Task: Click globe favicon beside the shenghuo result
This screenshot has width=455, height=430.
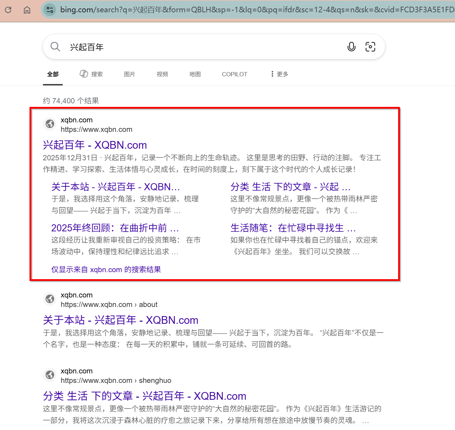Action: pyautogui.click(x=50, y=375)
